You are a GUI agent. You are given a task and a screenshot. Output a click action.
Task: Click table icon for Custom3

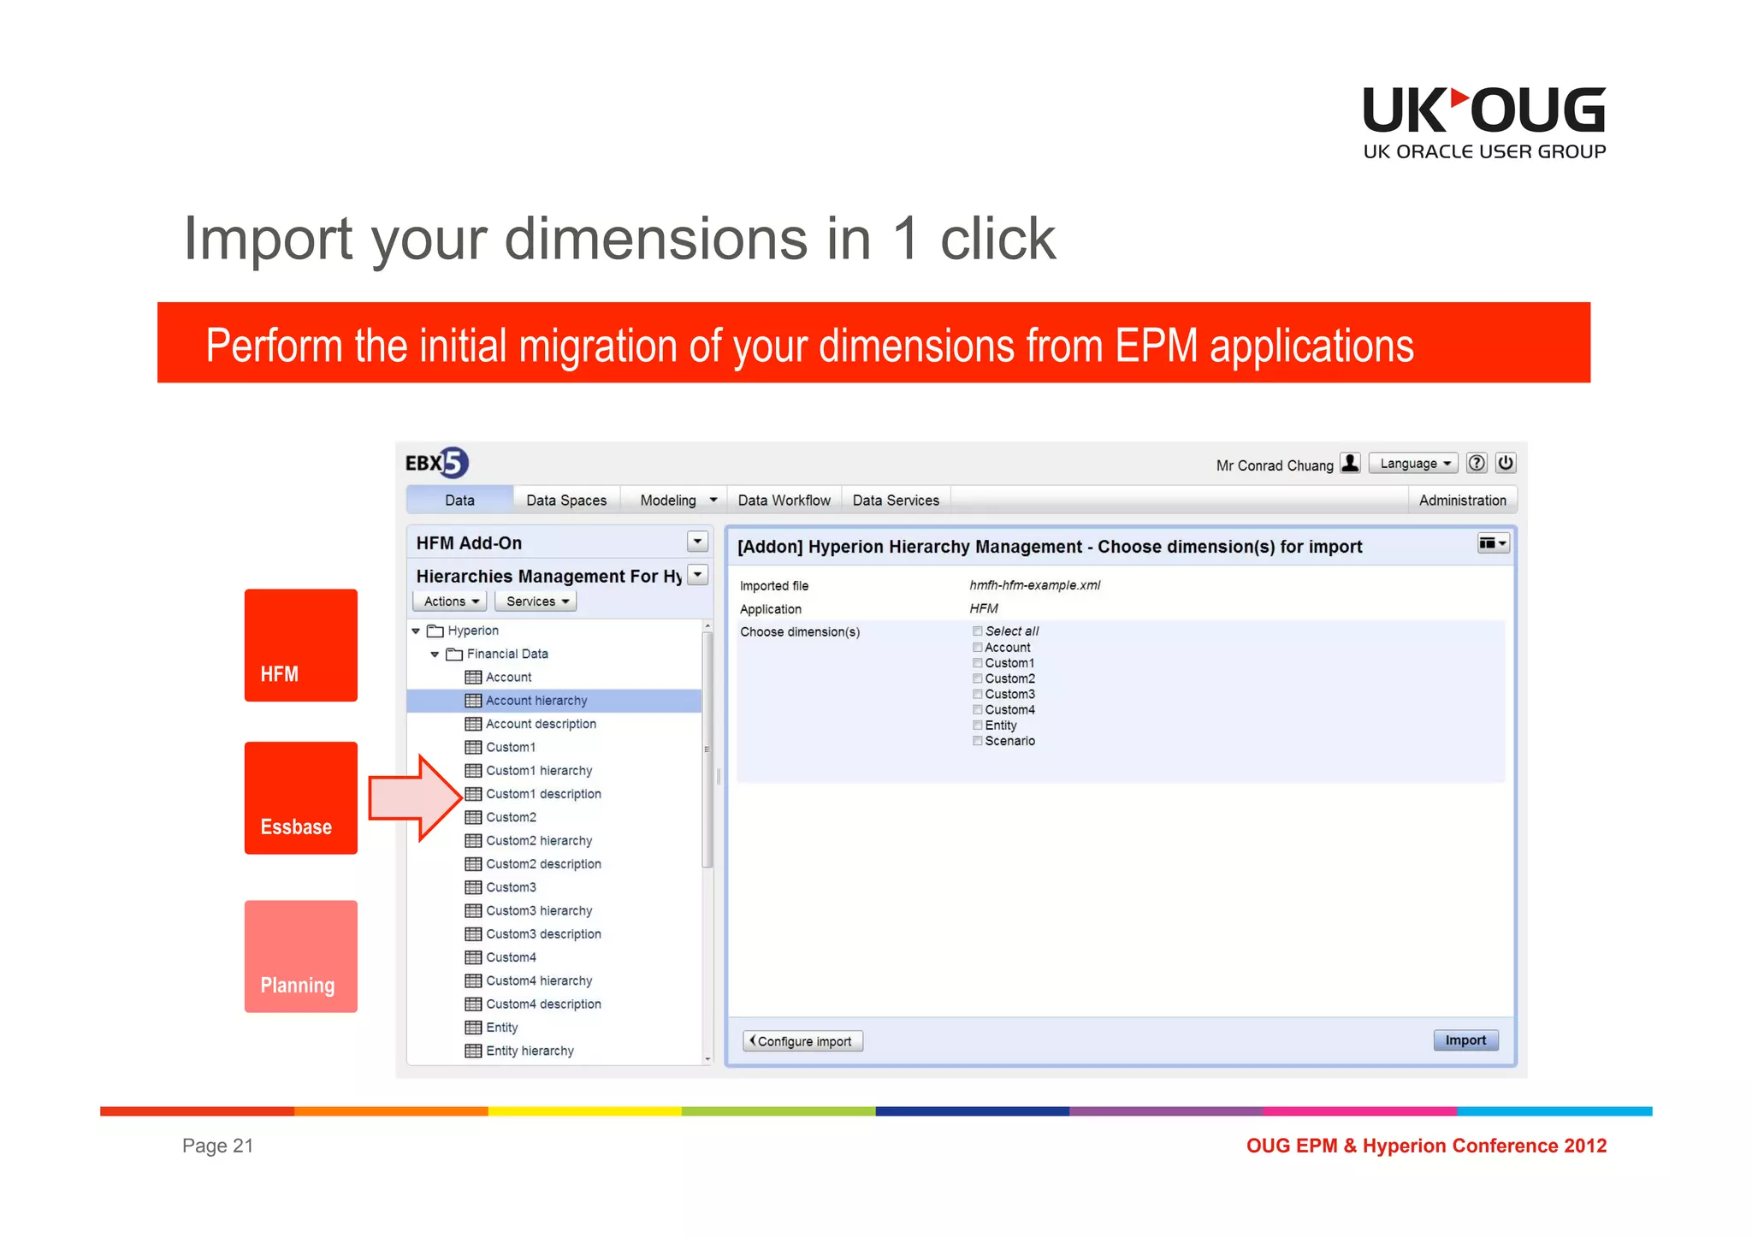tap(473, 888)
